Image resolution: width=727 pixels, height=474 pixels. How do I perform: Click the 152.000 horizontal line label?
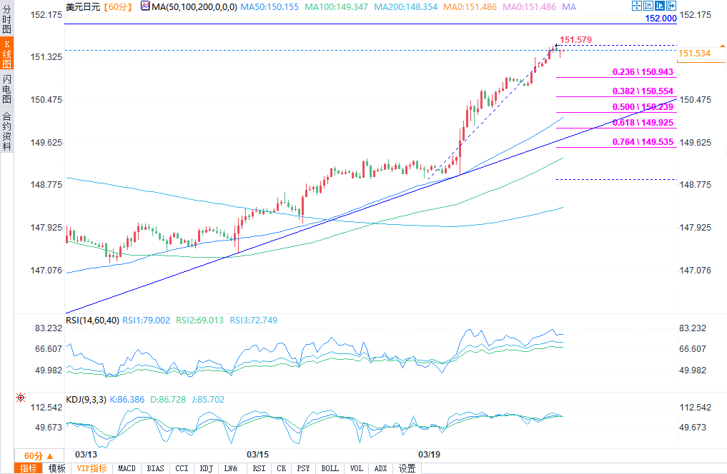tap(661, 19)
